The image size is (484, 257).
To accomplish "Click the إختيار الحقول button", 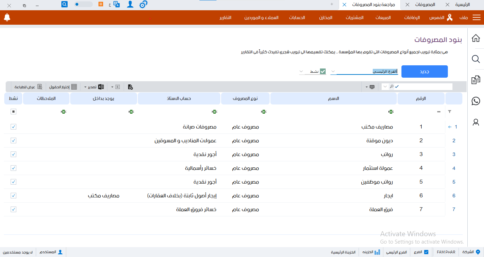I will point(63,87).
